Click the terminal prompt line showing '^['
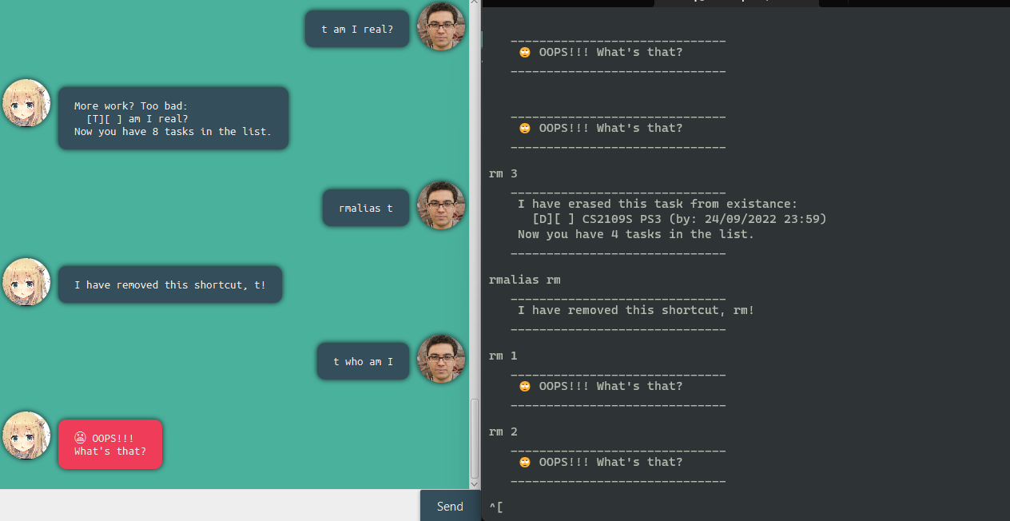 point(496,507)
